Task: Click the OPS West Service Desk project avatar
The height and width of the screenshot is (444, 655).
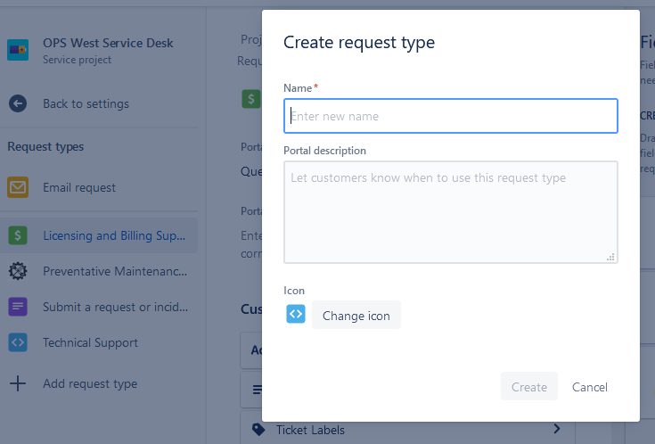Action: click(18, 50)
